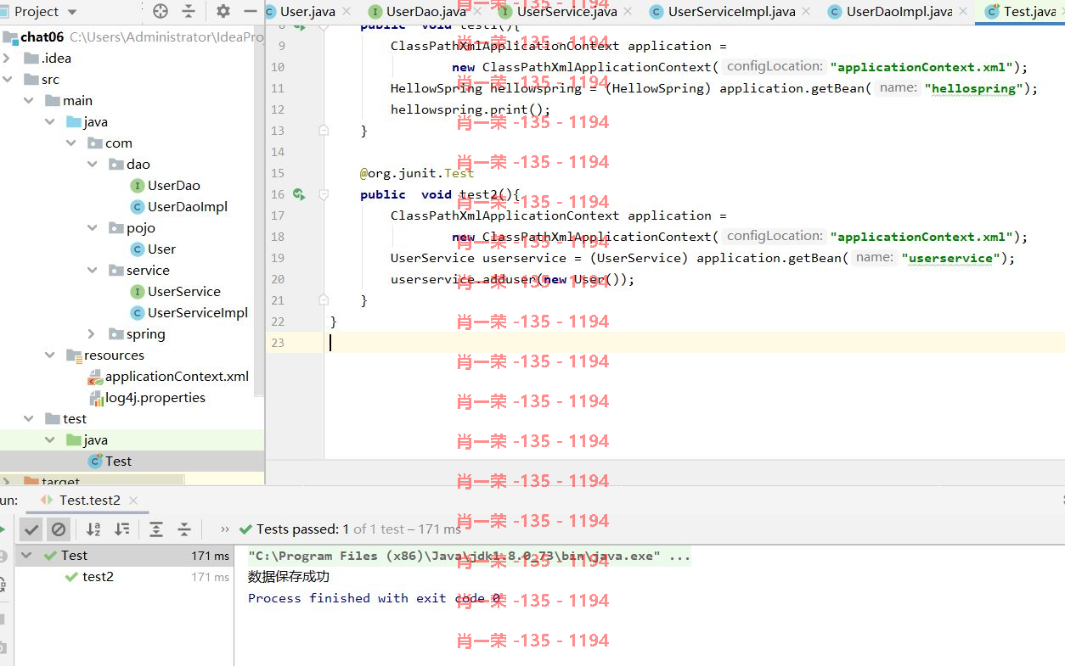Toggle Show Ignored tests filter

[x=59, y=529]
